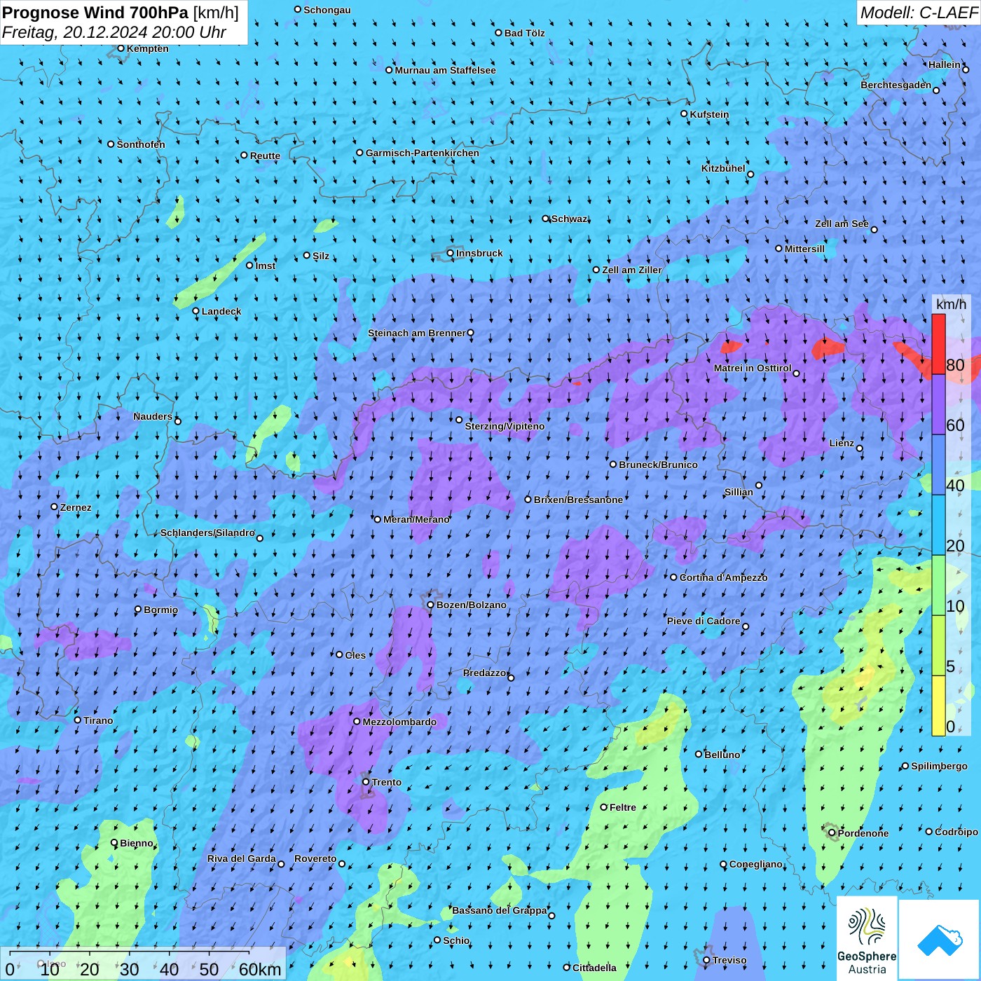Click the Trento city marker
Image resolution: width=981 pixels, height=981 pixels.
[x=366, y=782]
